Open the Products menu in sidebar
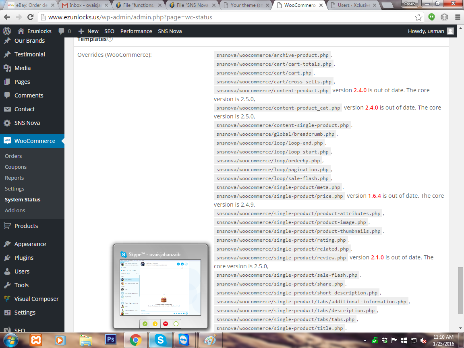 tap(26, 226)
